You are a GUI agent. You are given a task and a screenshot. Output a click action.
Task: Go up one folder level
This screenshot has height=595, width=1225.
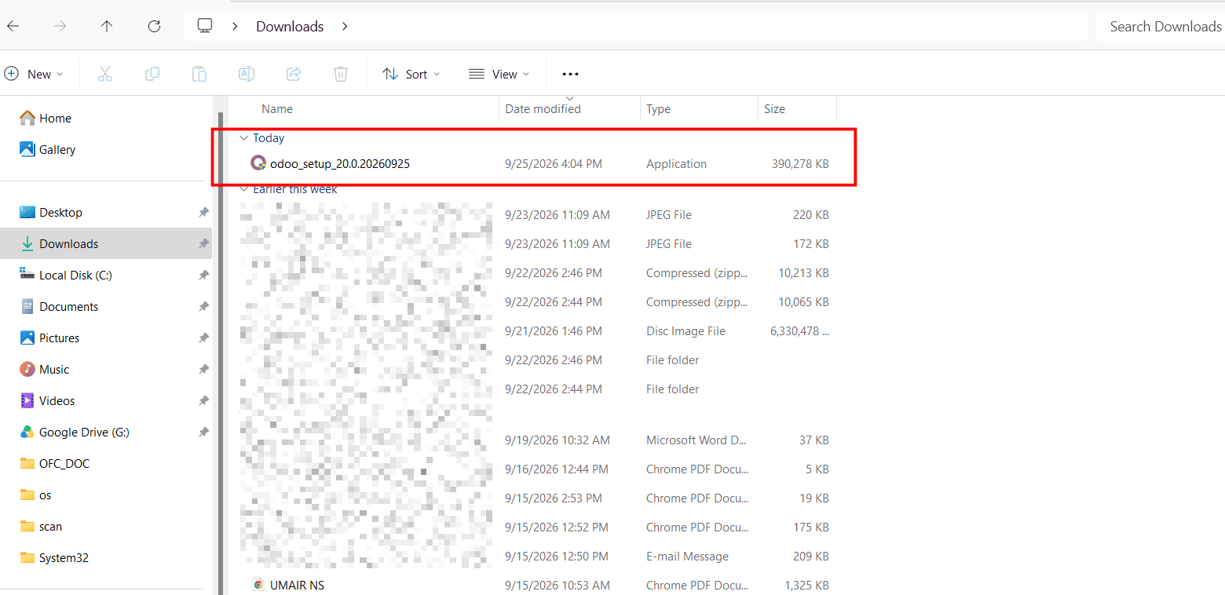pyautogui.click(x=107, y=26)
